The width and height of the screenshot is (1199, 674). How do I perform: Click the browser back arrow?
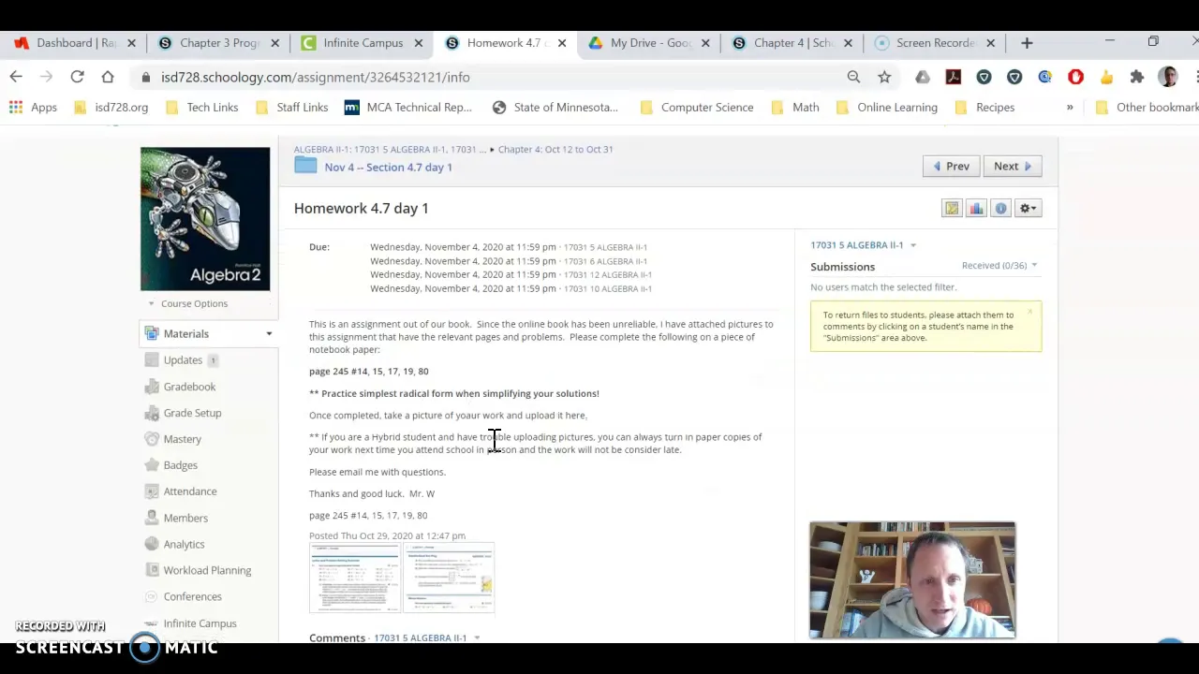coord(16,77)
